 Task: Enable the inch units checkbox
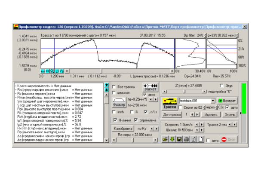point(114,112)
